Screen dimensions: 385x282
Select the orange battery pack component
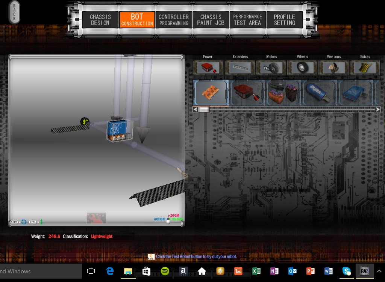(211, 93)
